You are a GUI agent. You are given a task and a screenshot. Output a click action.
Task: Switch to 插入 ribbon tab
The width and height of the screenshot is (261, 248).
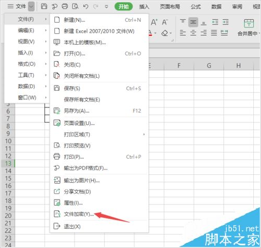click(x=144, y=7)
